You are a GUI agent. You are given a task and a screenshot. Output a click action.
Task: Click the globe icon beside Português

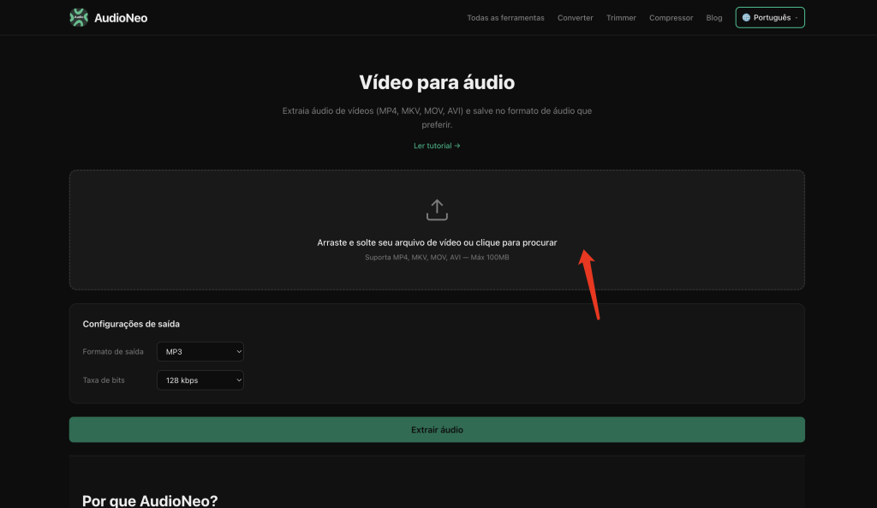point(746,18)
